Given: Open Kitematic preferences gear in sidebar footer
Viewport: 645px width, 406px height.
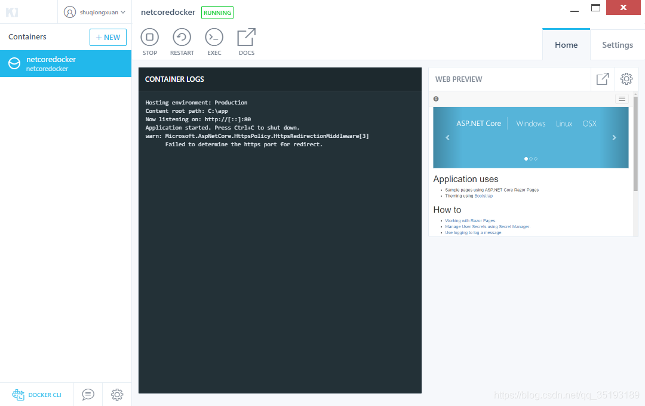Looking at the screenshot, I should click(x=117, y=395).
